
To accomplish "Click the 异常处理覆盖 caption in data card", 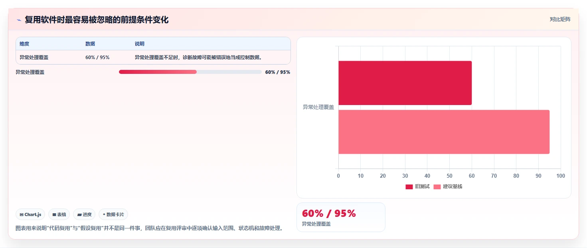I will [x=316, y=224].
